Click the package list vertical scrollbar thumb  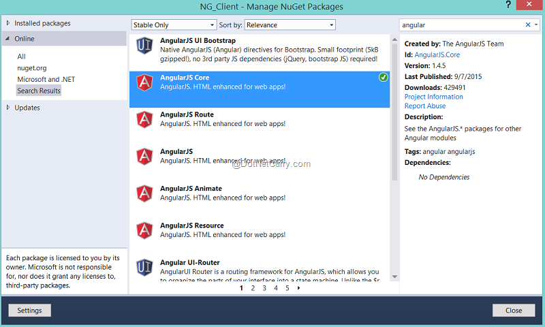(x=394, y=112)
